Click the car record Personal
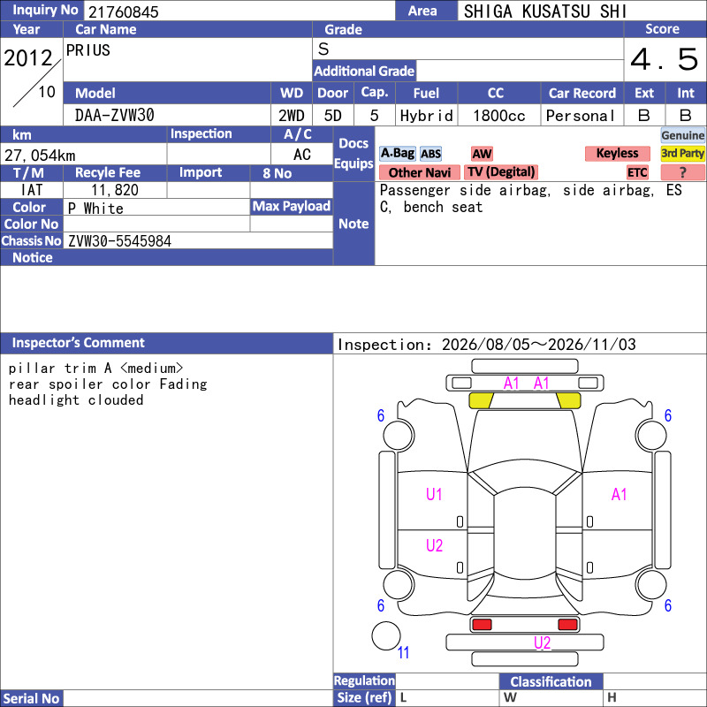The height and width of the screenshot is (707, 707). pyautogui.click(x=580, y=116)
